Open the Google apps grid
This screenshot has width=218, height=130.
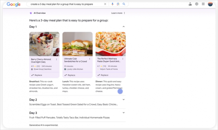click(x=203, y=4)
